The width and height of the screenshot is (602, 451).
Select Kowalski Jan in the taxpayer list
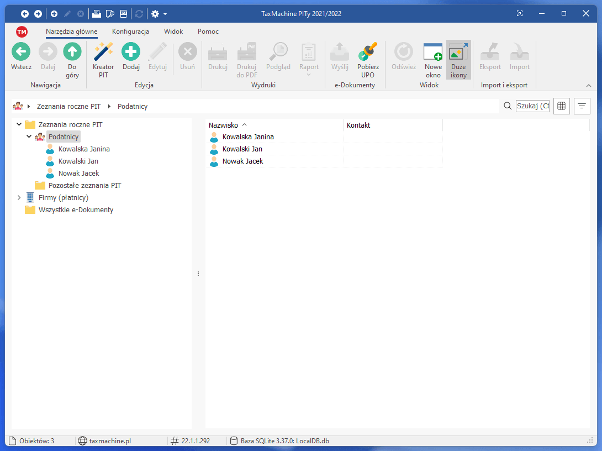[242, 149]
